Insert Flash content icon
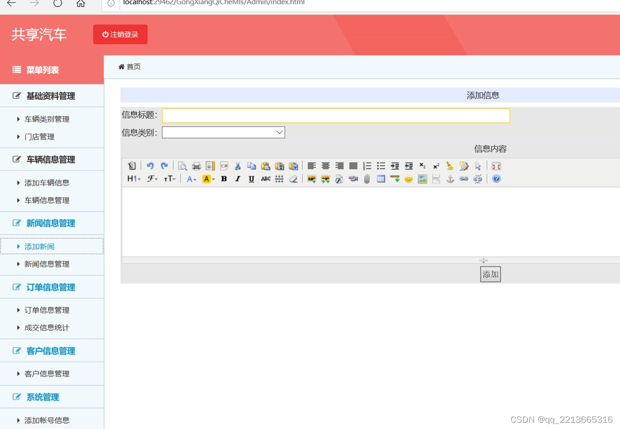 point(339,179)
